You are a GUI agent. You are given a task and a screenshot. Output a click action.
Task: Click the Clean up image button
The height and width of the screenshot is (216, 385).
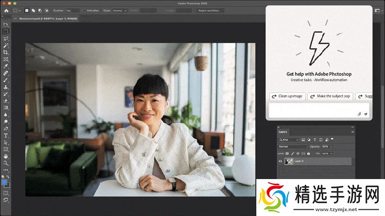tap(287, 96)
